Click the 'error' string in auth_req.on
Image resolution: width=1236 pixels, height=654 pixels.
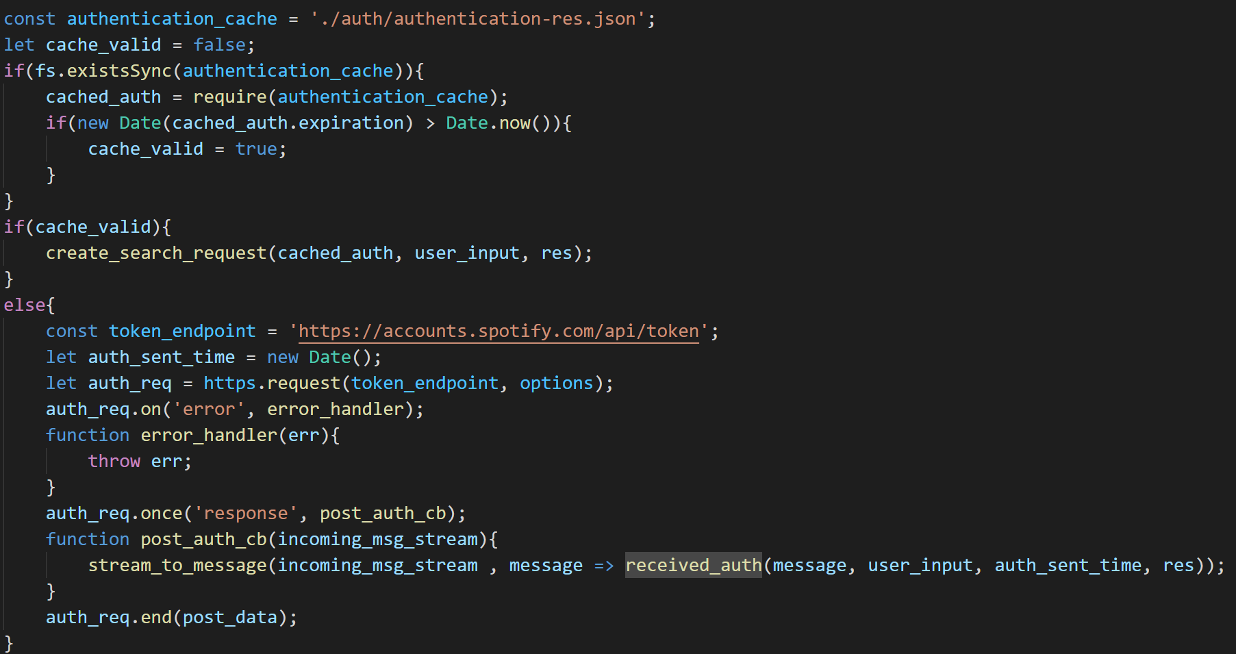(x=208, y=410)
